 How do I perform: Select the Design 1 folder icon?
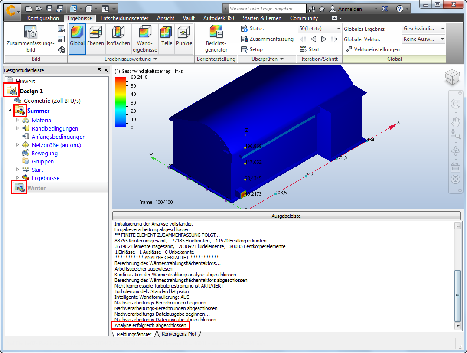12,90
